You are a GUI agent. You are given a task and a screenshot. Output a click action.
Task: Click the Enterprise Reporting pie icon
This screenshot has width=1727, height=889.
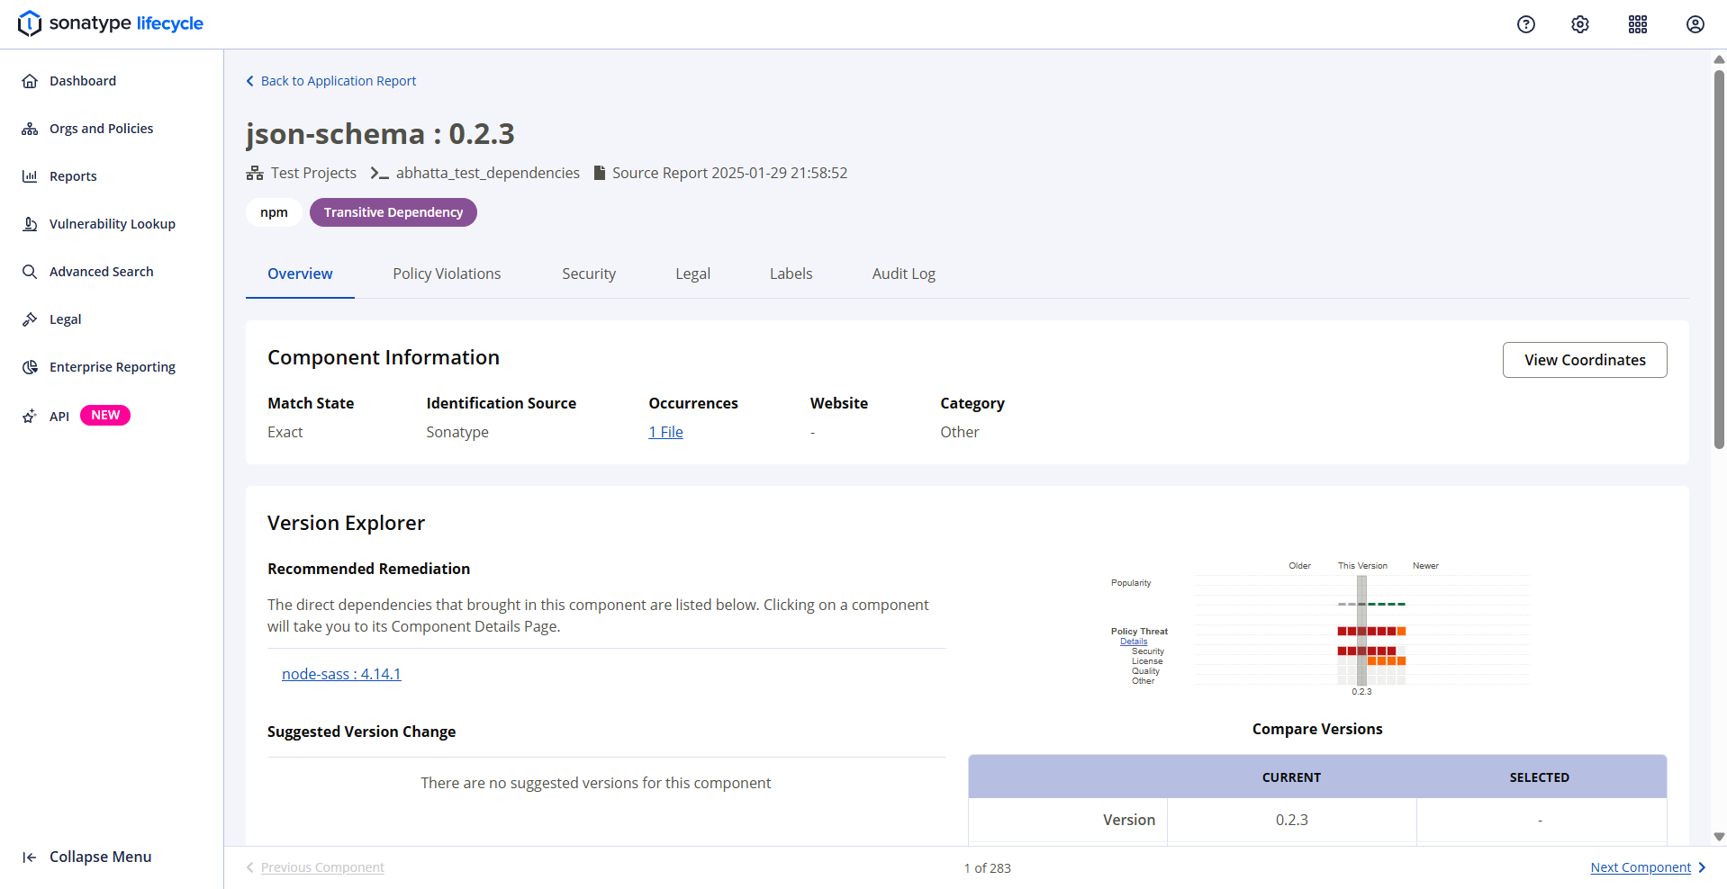tap(30, 367)
